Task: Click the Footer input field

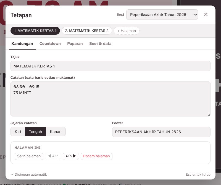Action: pos(161,132)
